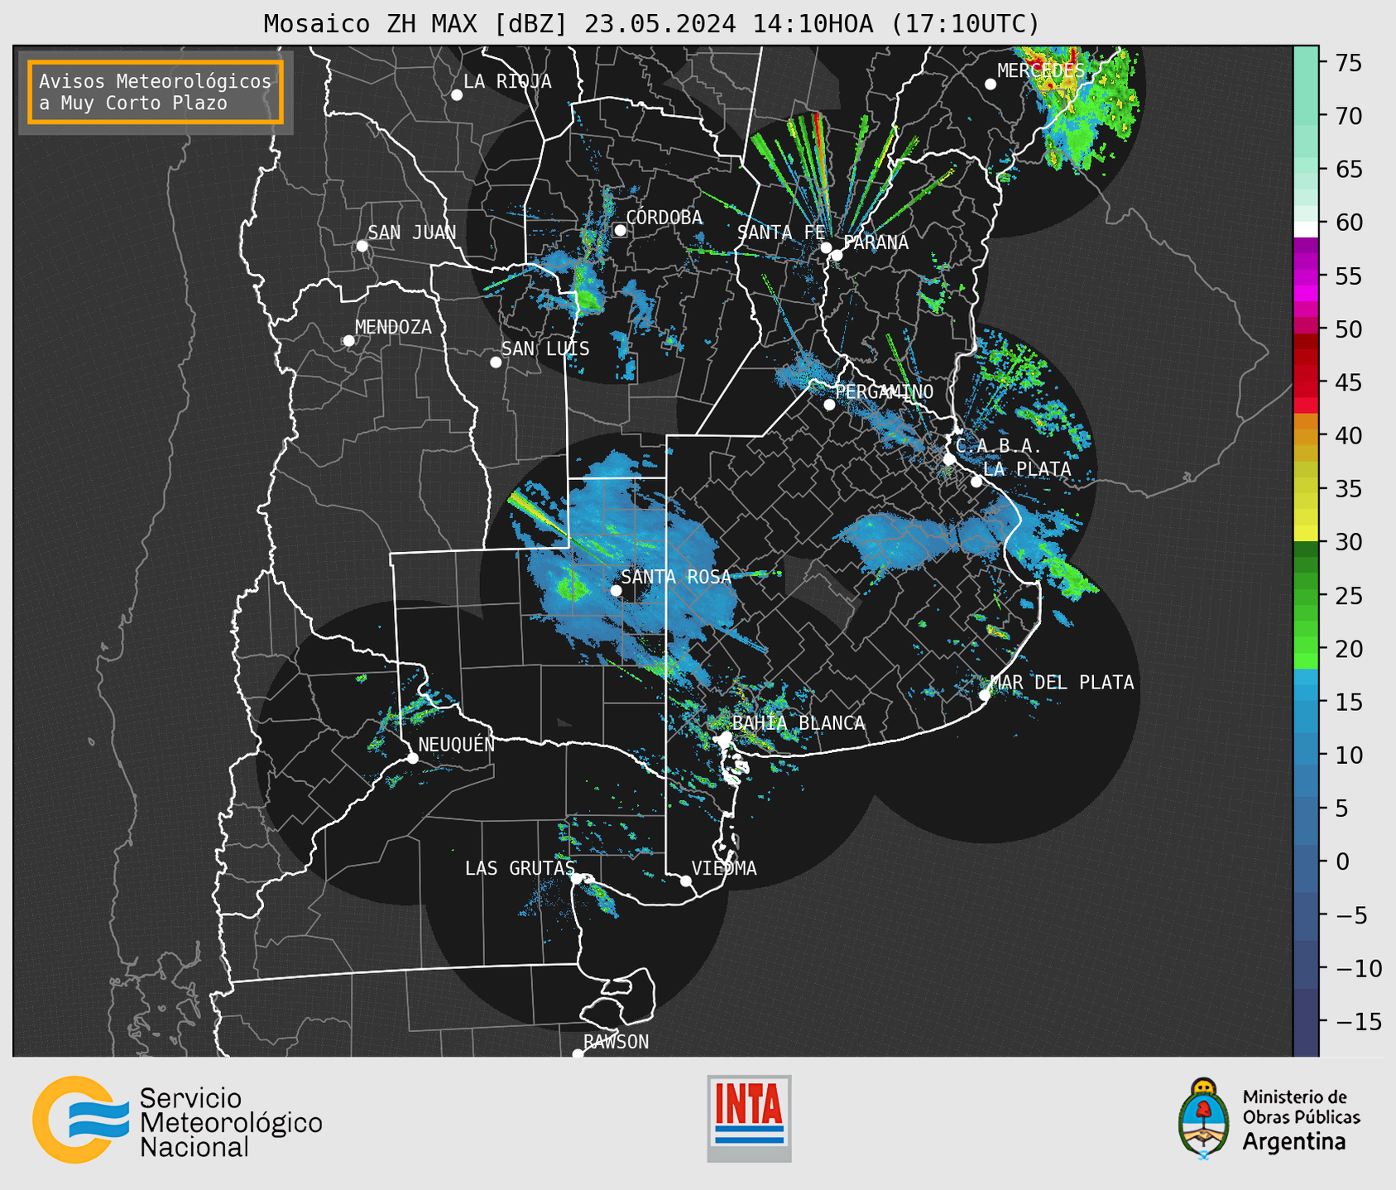Click the MENDOZA label text
Screen dimensions: 1396x1190
tap(394, 327)
